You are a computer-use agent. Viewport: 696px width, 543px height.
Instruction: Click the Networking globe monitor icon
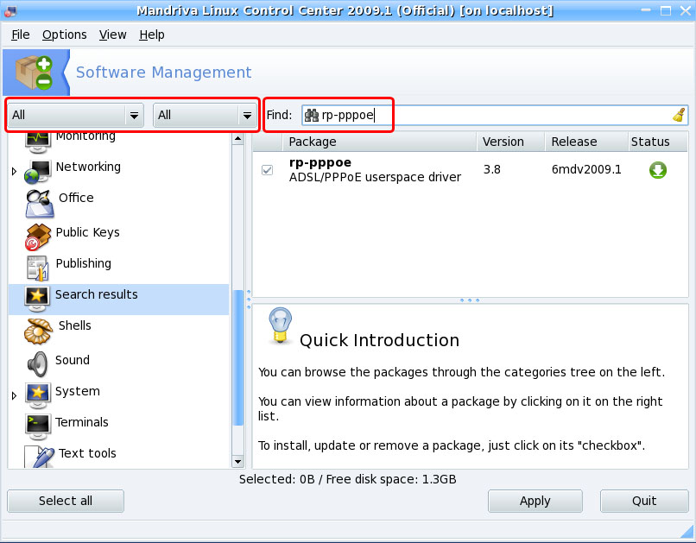pos(37,172)
